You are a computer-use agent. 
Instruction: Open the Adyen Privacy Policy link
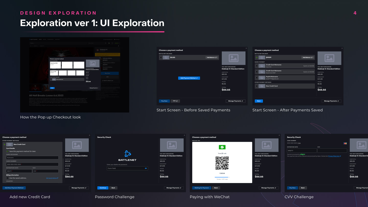335,156
